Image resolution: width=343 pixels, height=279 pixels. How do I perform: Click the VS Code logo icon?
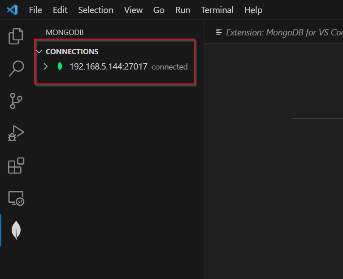(x=12, y=10)
